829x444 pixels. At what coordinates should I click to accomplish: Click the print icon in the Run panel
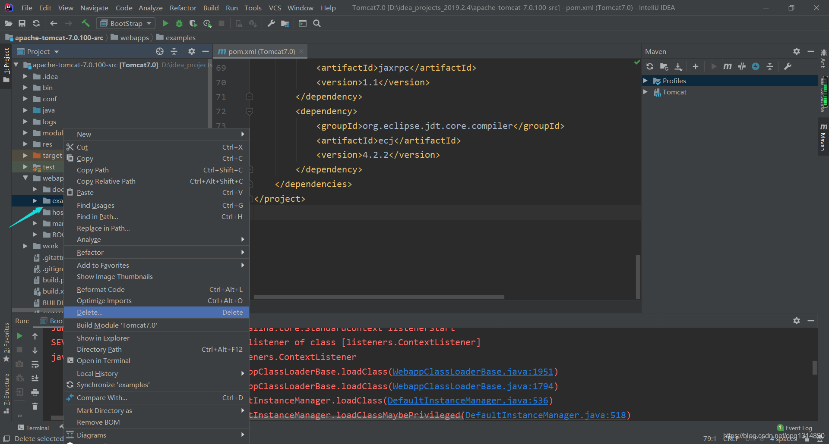pyautogui.click(x=35, y=392)
